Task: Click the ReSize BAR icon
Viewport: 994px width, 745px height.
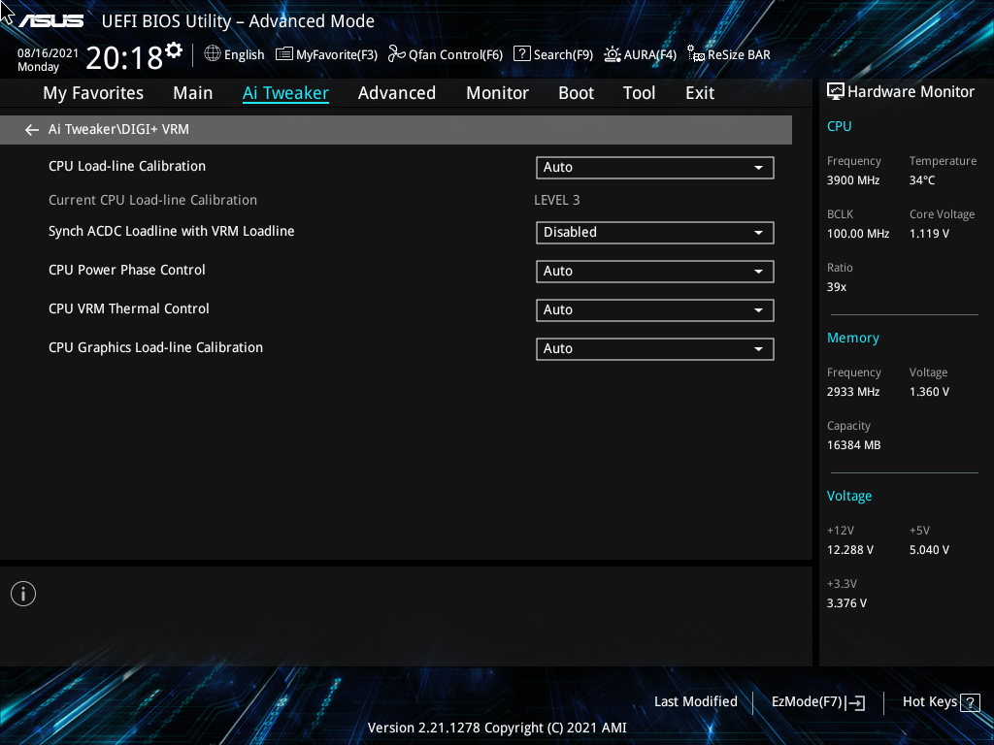Action: coord(696,54)
